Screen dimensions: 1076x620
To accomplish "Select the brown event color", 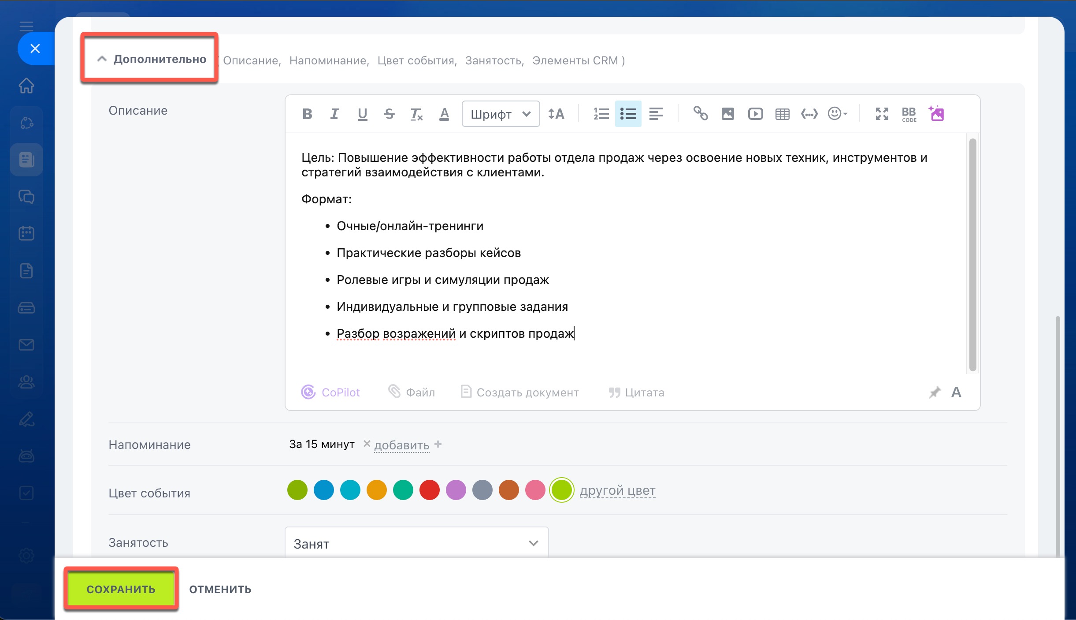I will click(x=509, y=490).
